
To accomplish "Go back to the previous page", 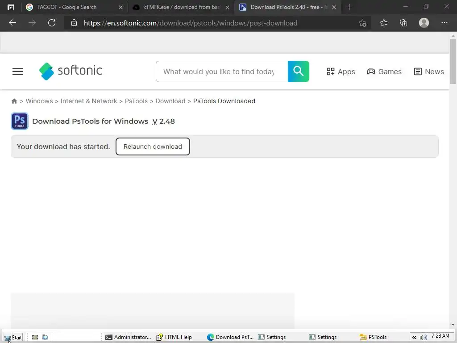I will click(x=12, y=23).
